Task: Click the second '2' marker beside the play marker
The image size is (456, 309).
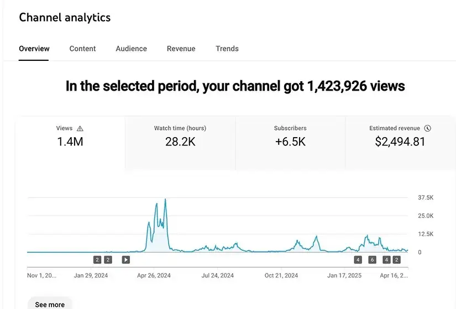Action: point(108,260)
